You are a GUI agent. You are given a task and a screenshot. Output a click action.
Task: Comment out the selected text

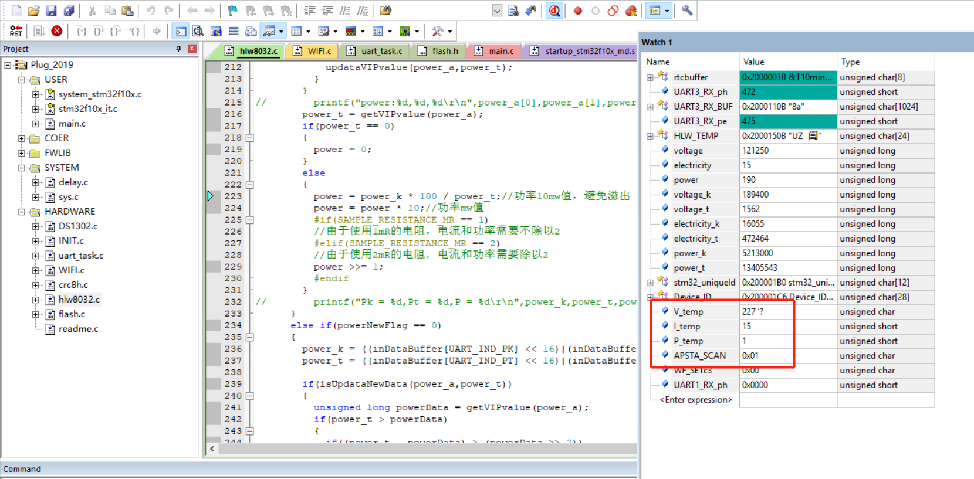[345, 11]
